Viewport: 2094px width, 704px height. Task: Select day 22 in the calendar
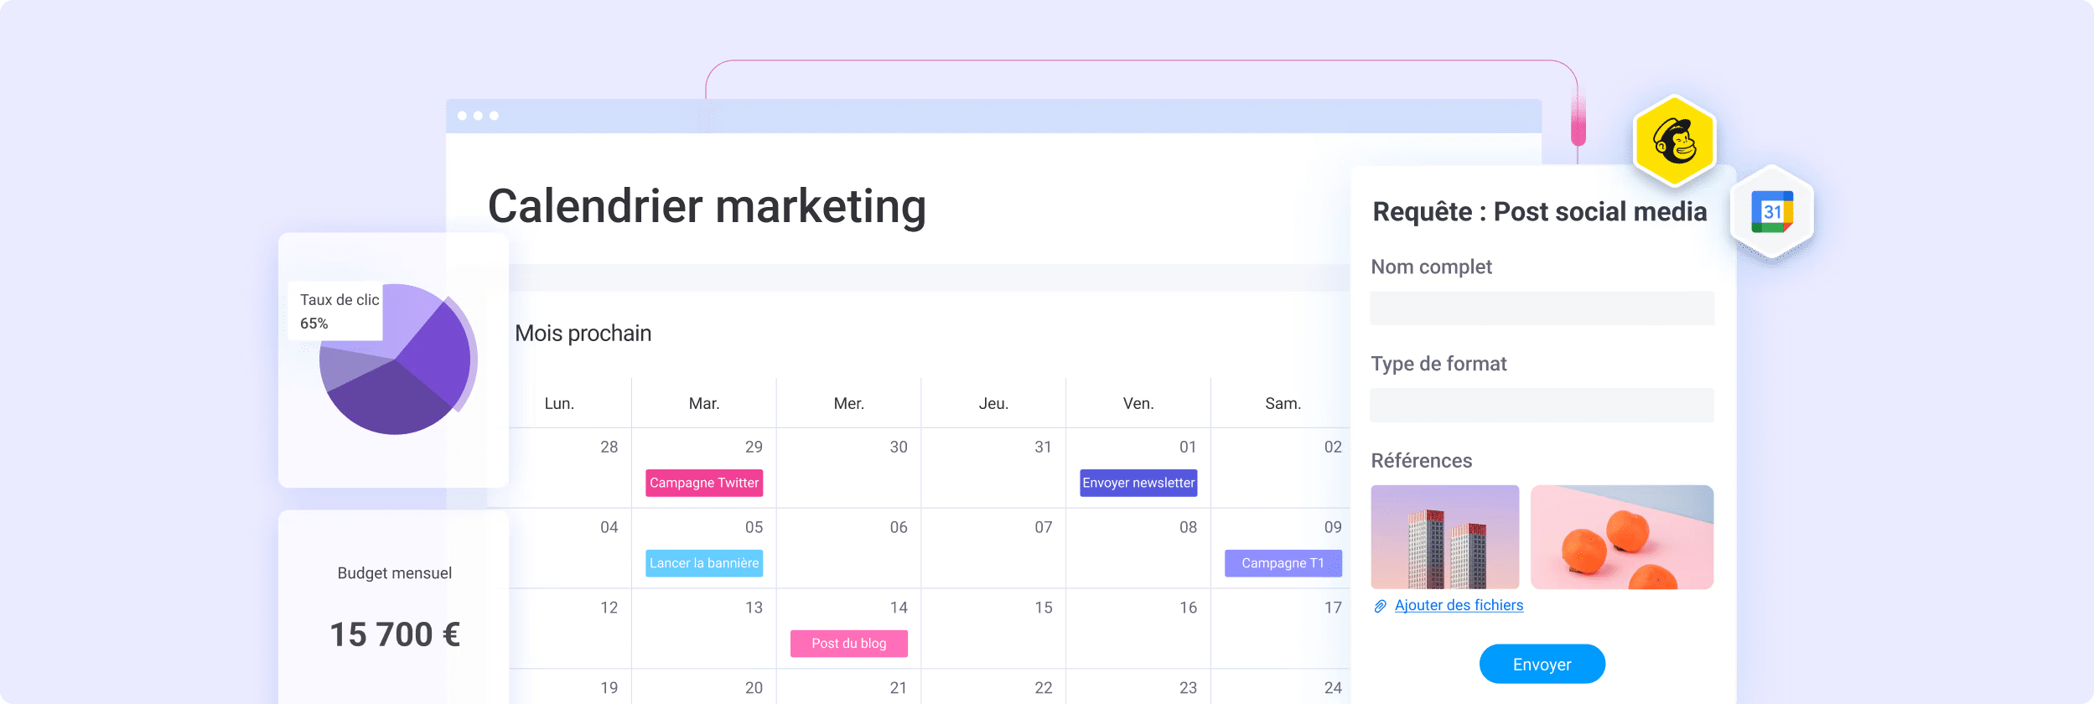click(x=1043, y=688)
